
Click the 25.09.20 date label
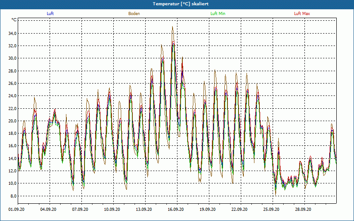tap(271, 210)
